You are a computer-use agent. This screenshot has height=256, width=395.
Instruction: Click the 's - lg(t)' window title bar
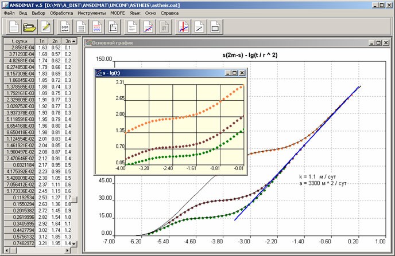(x=171, y=73)
